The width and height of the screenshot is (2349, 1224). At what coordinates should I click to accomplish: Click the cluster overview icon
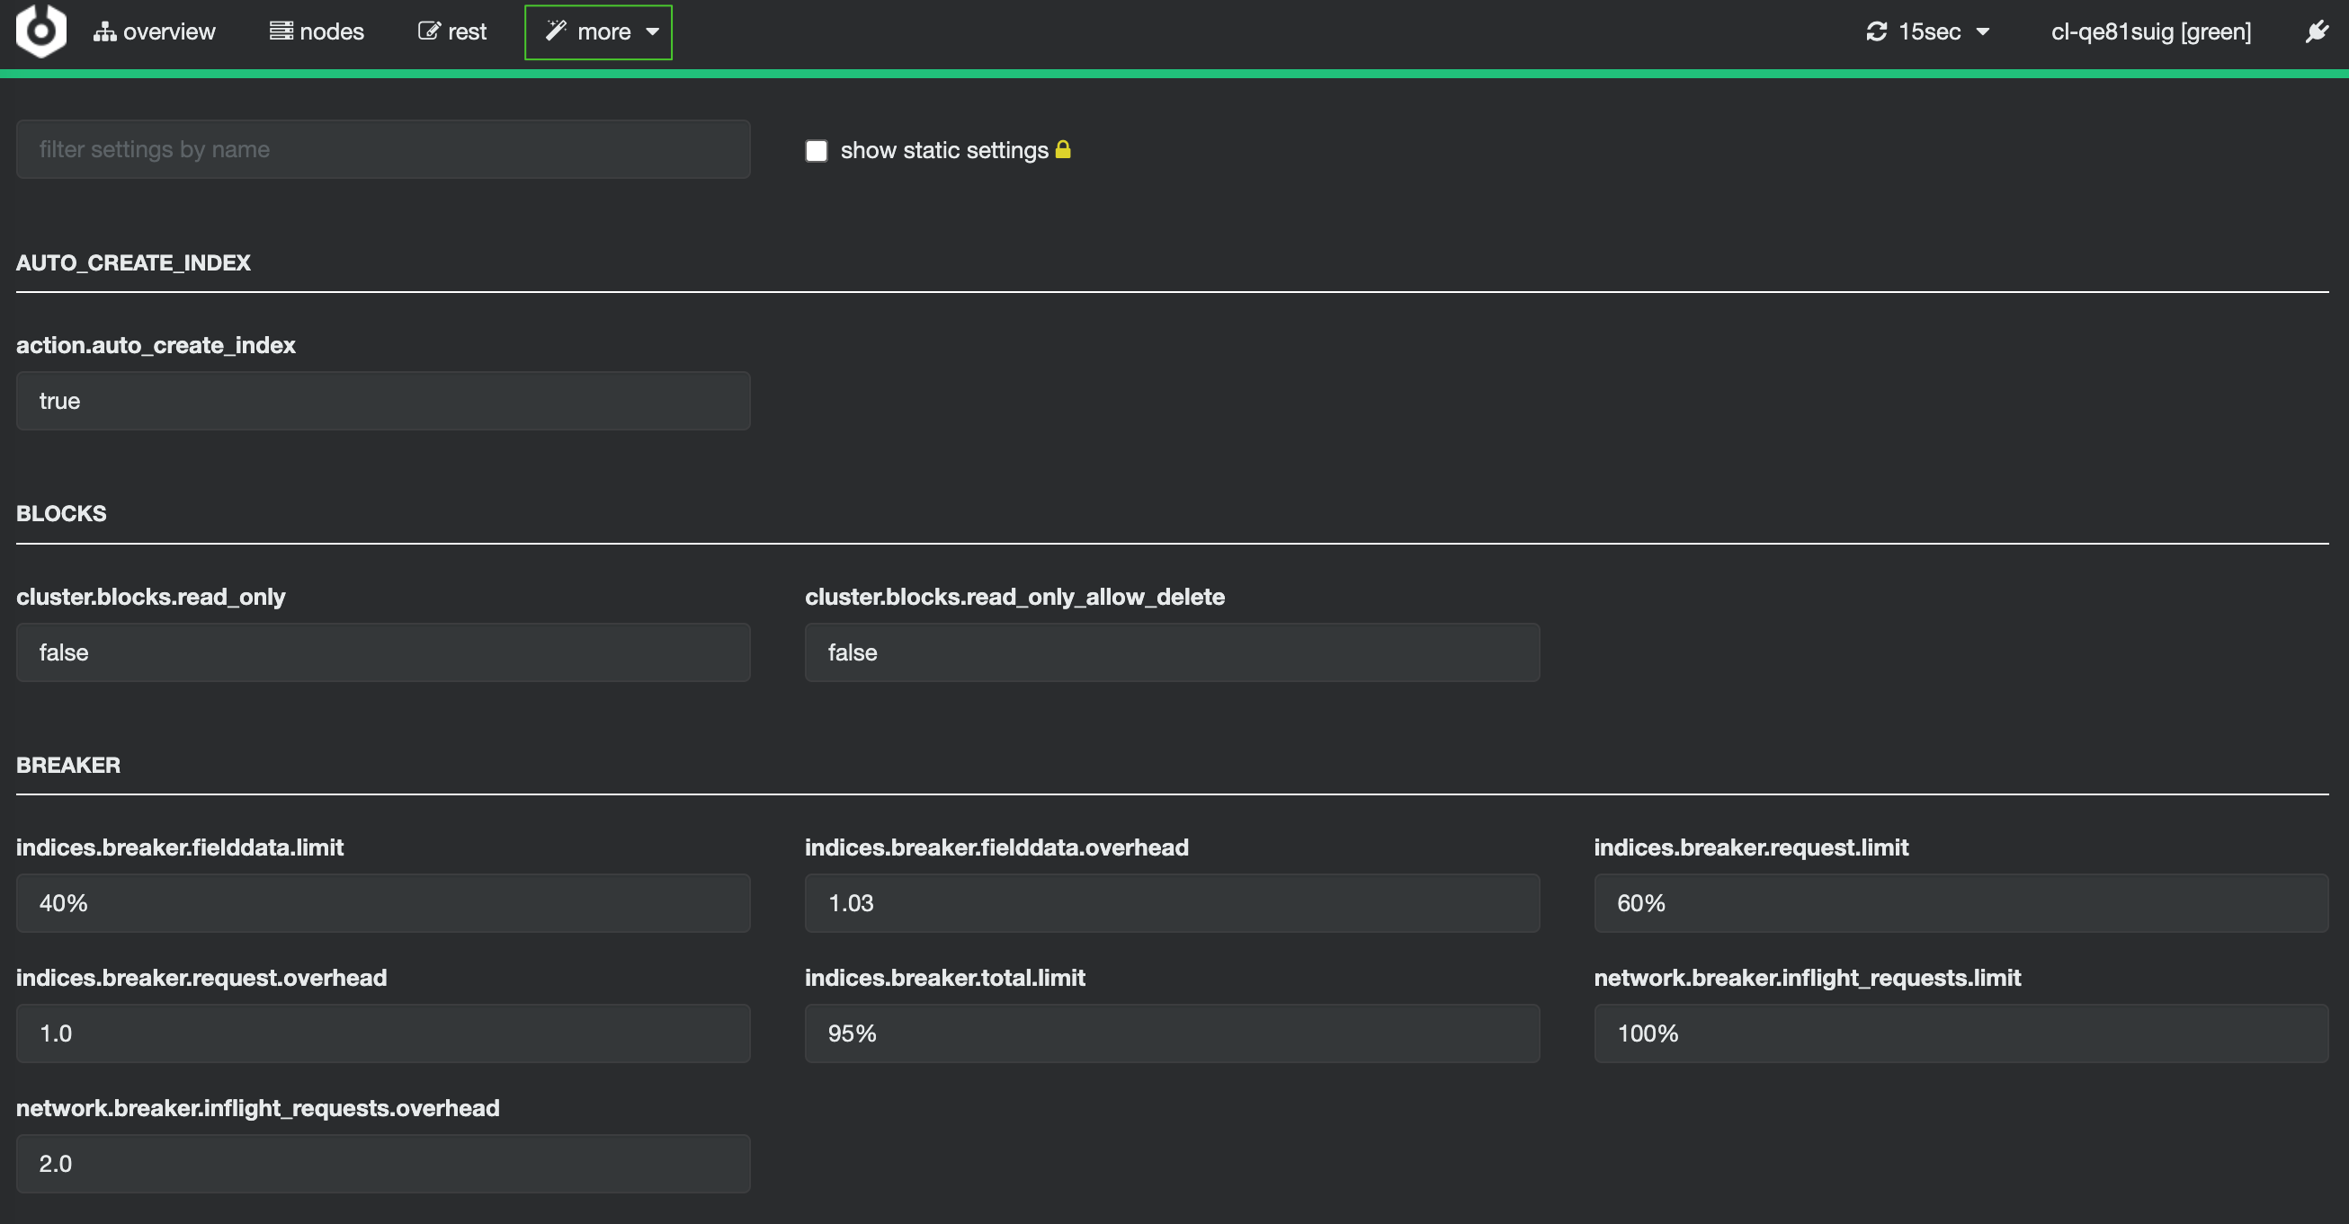[156, 31]
